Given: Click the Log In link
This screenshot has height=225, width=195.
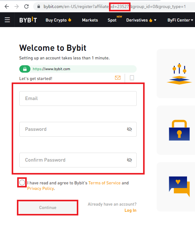Looking at the screenshot, I should coord(130,210).
